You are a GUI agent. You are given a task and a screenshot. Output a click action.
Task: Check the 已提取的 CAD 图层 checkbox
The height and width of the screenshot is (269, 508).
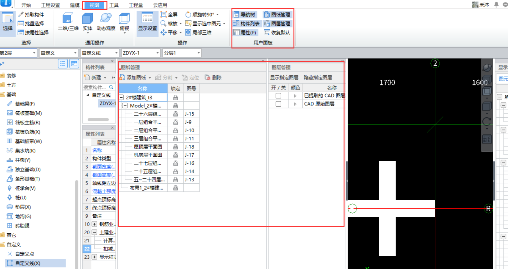click(278, 96)
